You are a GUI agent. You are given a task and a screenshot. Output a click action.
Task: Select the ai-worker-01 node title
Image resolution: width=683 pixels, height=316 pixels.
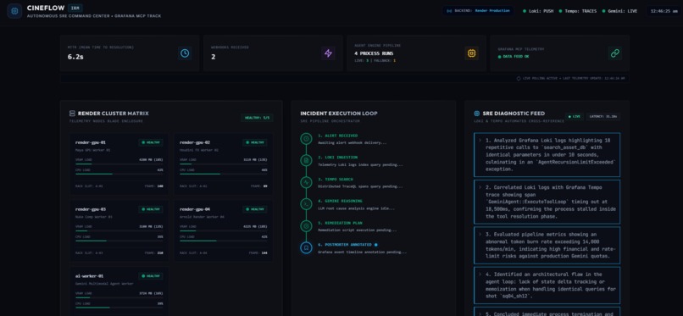89,276
